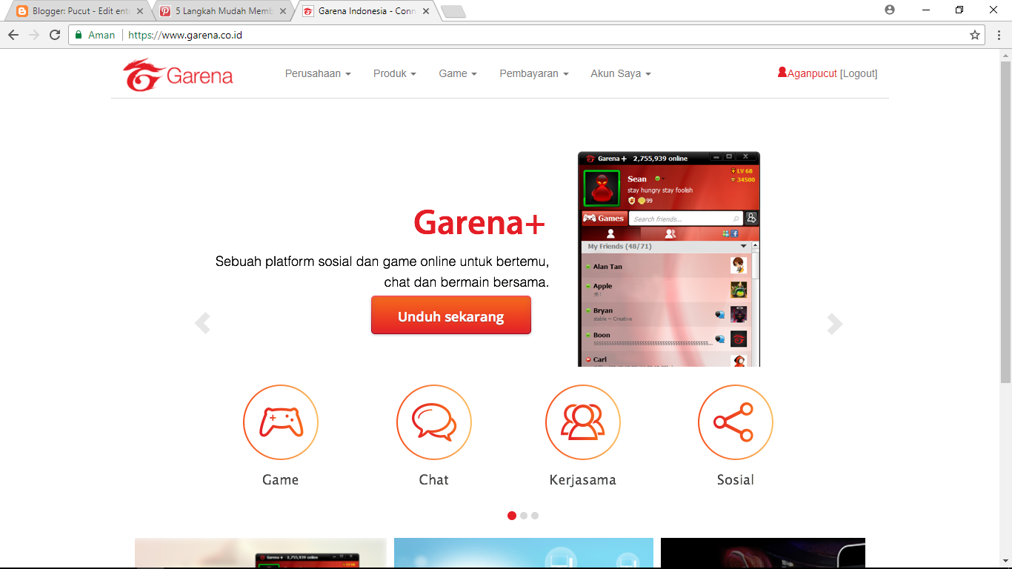Screen dimensions: 1012x569
Task: Click the Garena+ heading text
Action: point(479,222)
